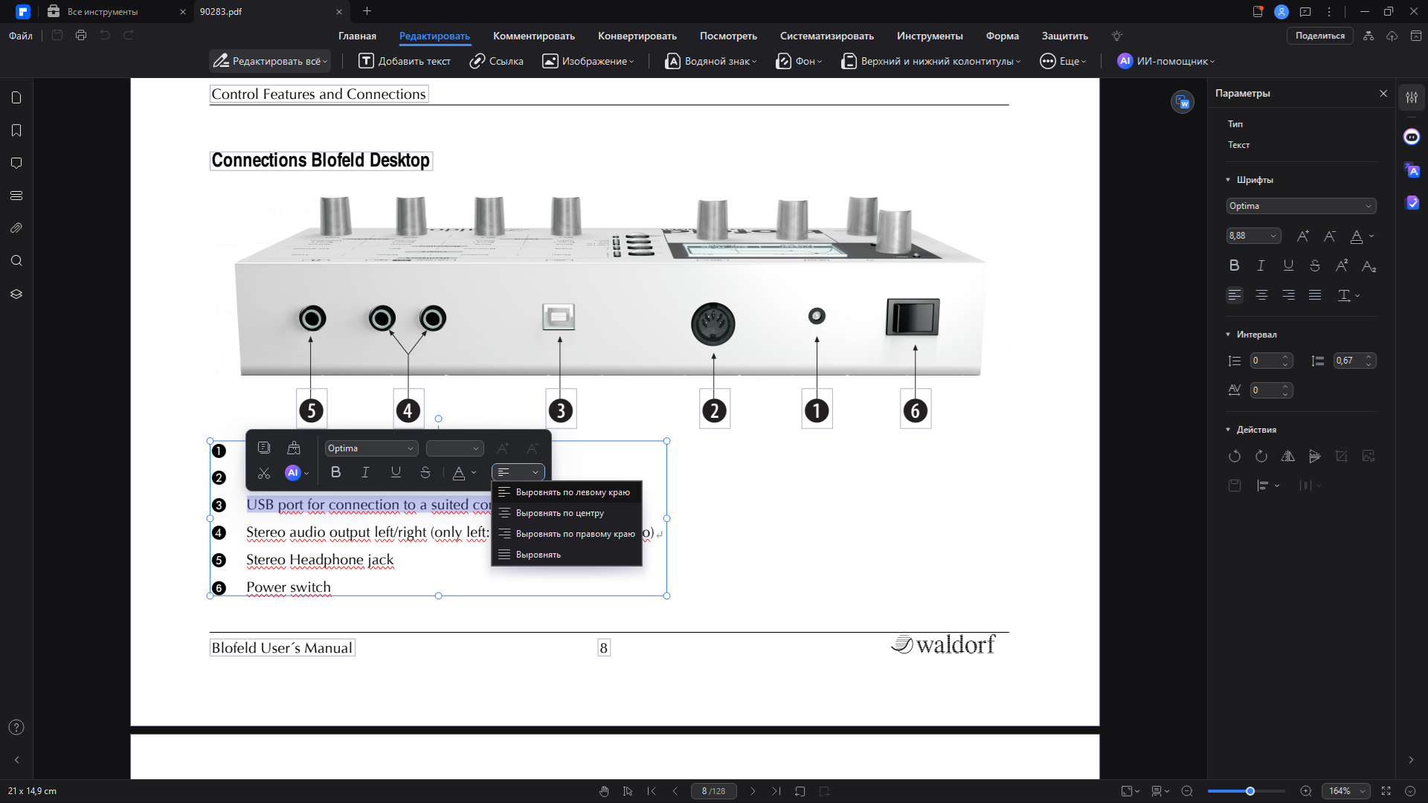Open the Optima font dropdown in Параметры

tap(1301, 206)
